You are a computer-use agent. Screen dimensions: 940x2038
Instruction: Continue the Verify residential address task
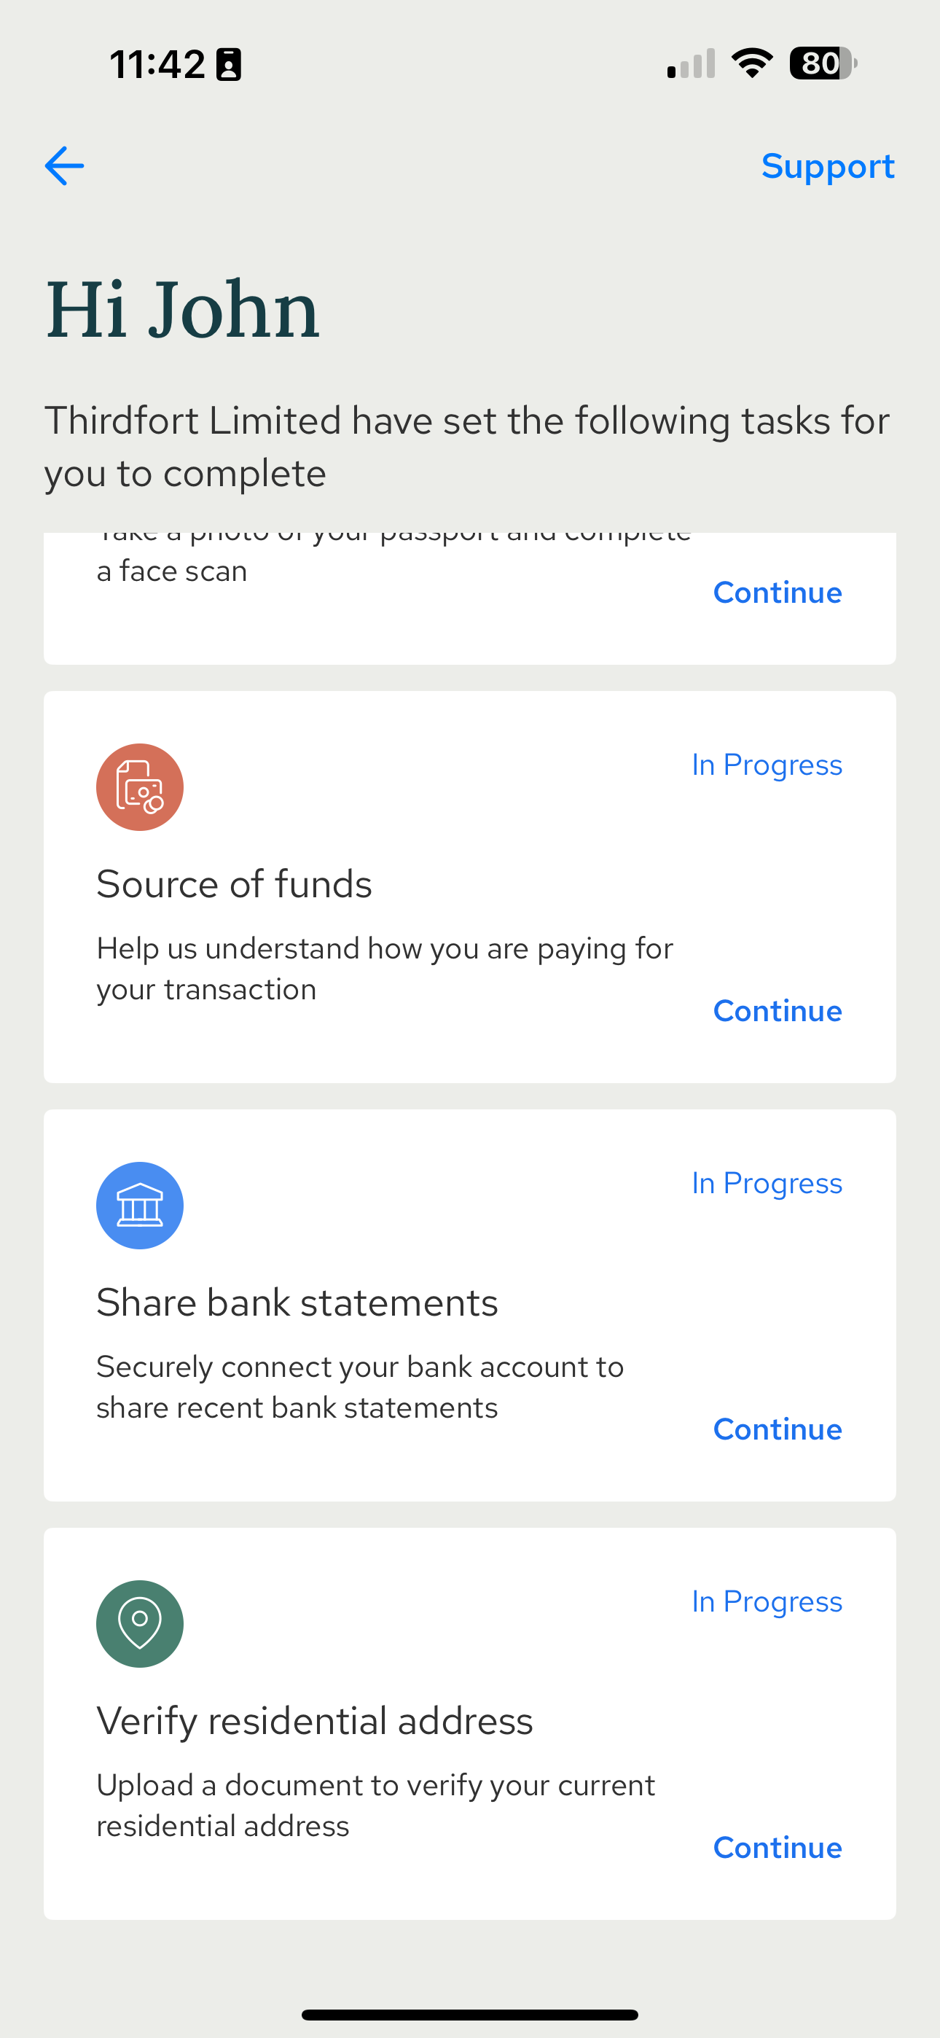click(x=777, y=1848)
